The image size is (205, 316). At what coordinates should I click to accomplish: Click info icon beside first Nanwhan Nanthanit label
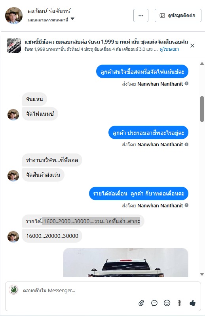point(186,83)
